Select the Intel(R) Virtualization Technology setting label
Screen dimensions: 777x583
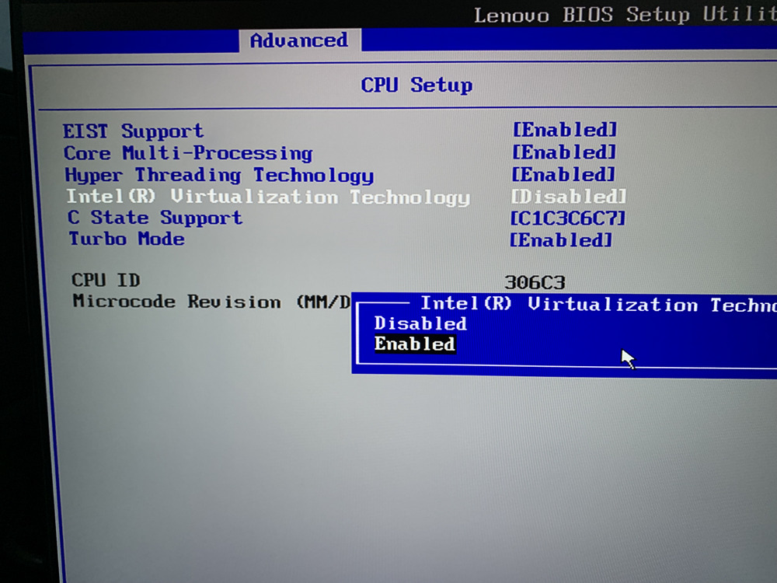point(268,197)
